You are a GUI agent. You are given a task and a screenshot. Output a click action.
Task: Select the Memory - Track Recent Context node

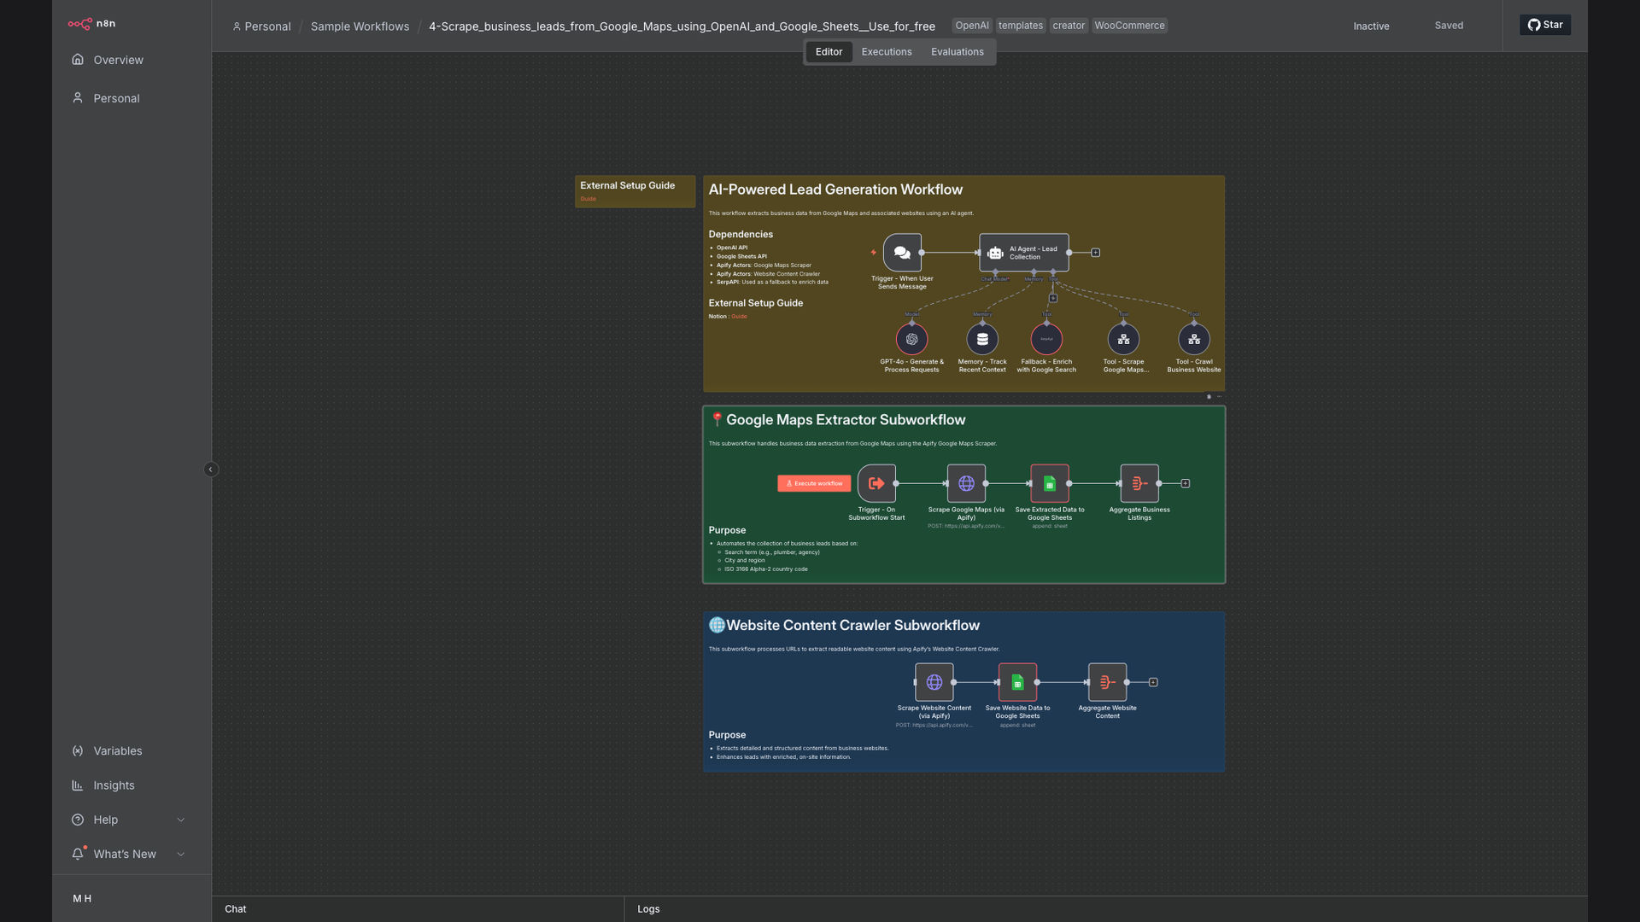click(x=982, y=339)
